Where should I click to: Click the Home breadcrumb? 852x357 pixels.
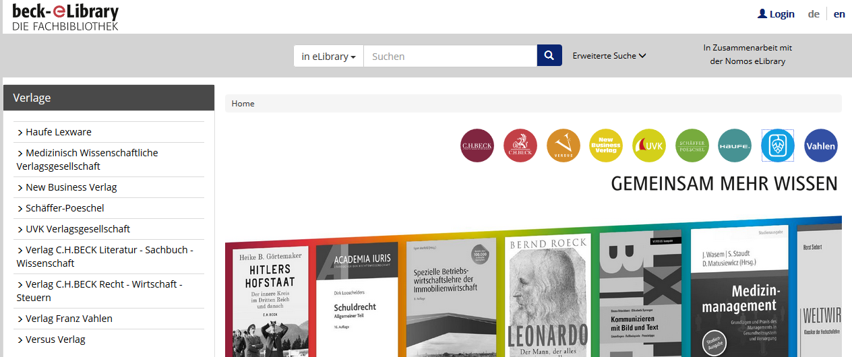tap(243, 104)
